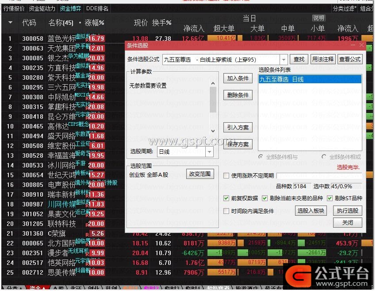Click the R marker beside 联特科技
Viewport: 376px width, 291px height.
pos(87,225)
